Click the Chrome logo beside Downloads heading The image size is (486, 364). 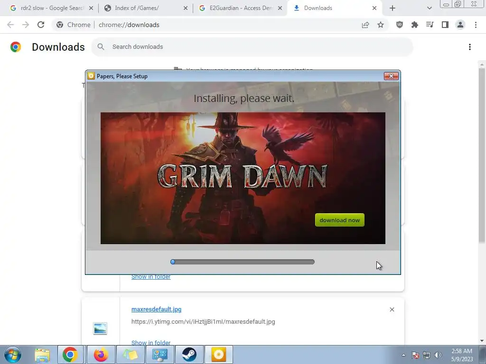[x=16, y=47]
